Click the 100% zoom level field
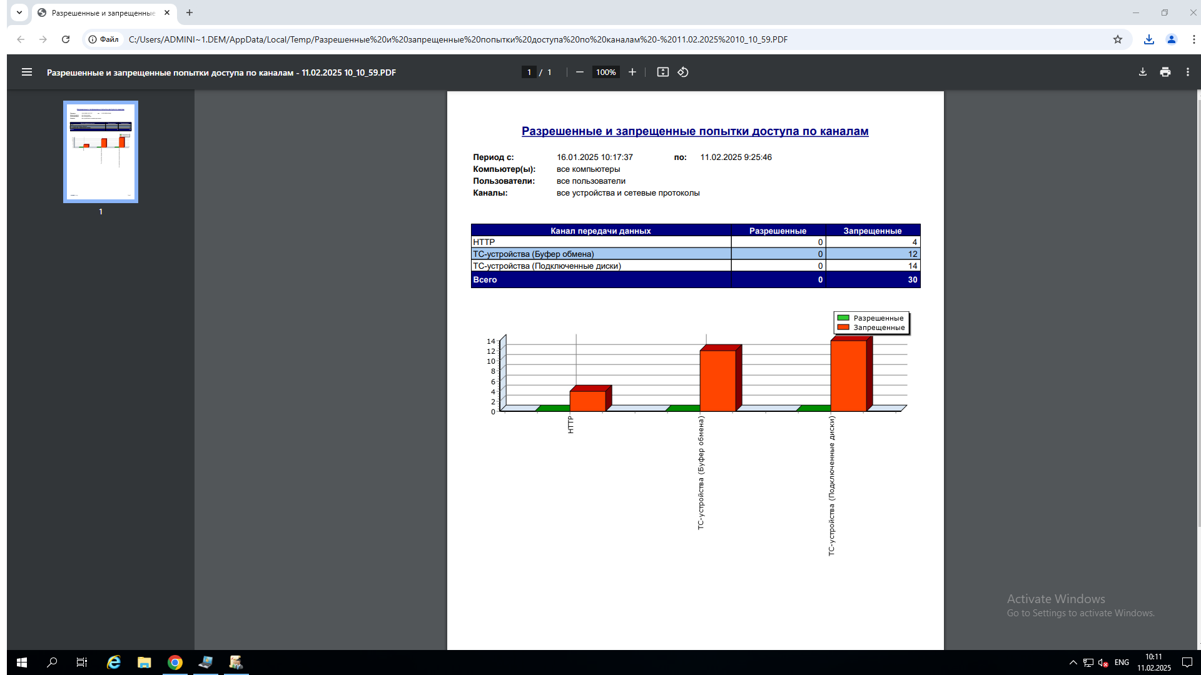This screenshot has width=1201, height=675. 606,72
